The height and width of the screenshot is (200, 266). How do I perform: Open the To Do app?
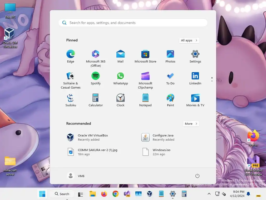pyautogui.click(x=170, y=78)
